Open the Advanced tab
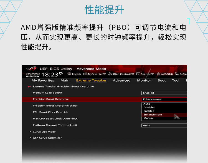The width and height of the screenshot is (208, 163). (x=122, y=80)
